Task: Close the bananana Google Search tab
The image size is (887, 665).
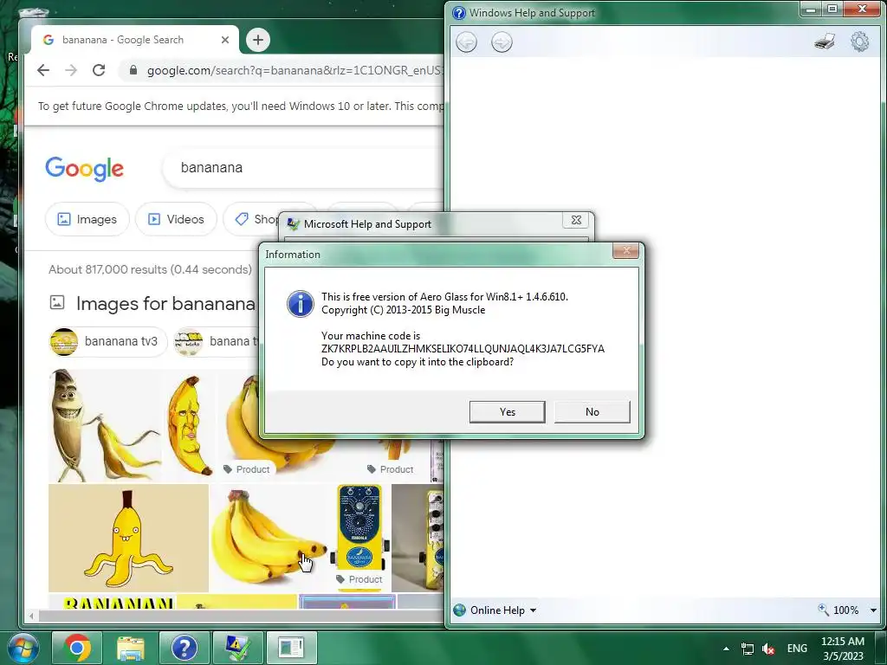Action: coord(225,40)
